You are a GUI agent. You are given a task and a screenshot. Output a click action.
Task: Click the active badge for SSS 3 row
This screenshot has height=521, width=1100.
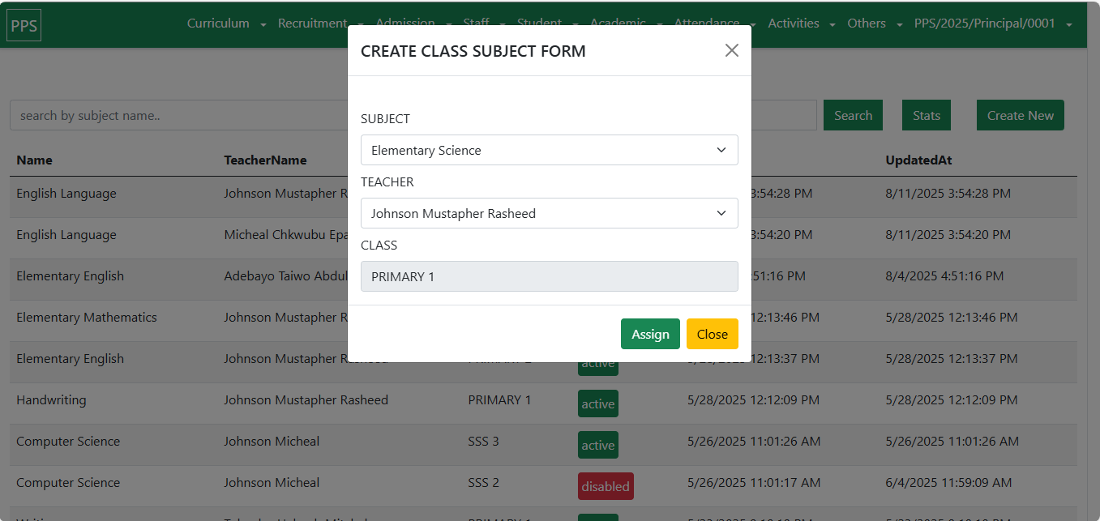[597, 445]
